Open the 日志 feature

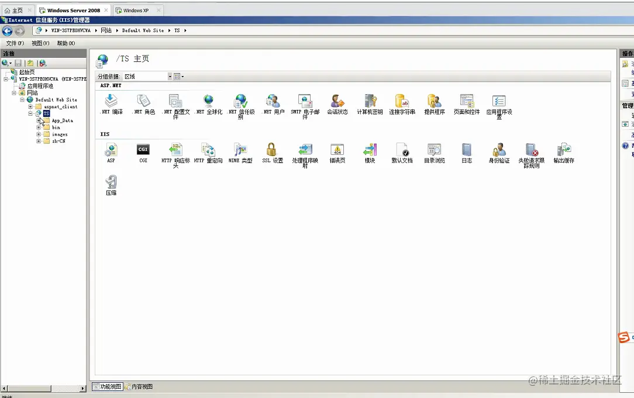(x=467, y=153)
